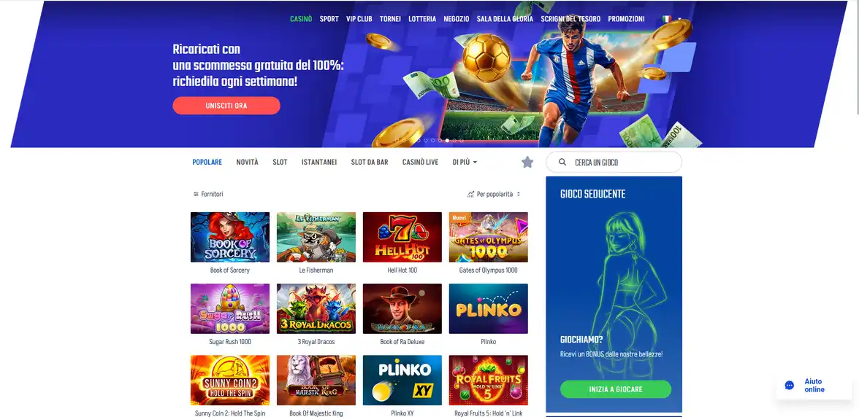Select the Italian flag language icon
The height and width of the screenshot is (417, 859).
pyautogui.click(x=667, y=18)
